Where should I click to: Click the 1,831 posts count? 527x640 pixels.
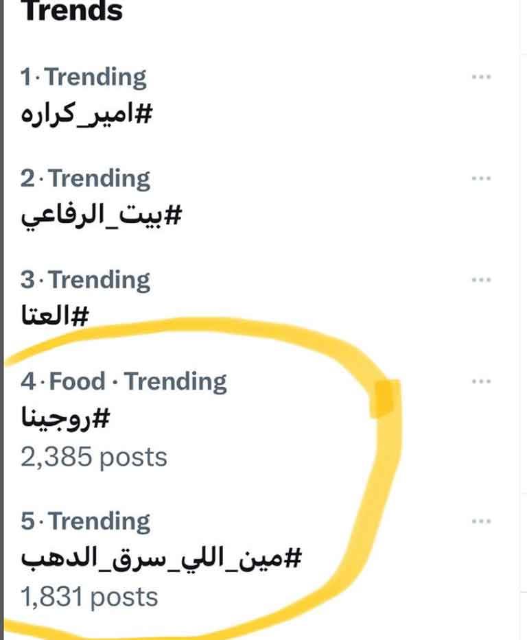[x=89, y=597]
